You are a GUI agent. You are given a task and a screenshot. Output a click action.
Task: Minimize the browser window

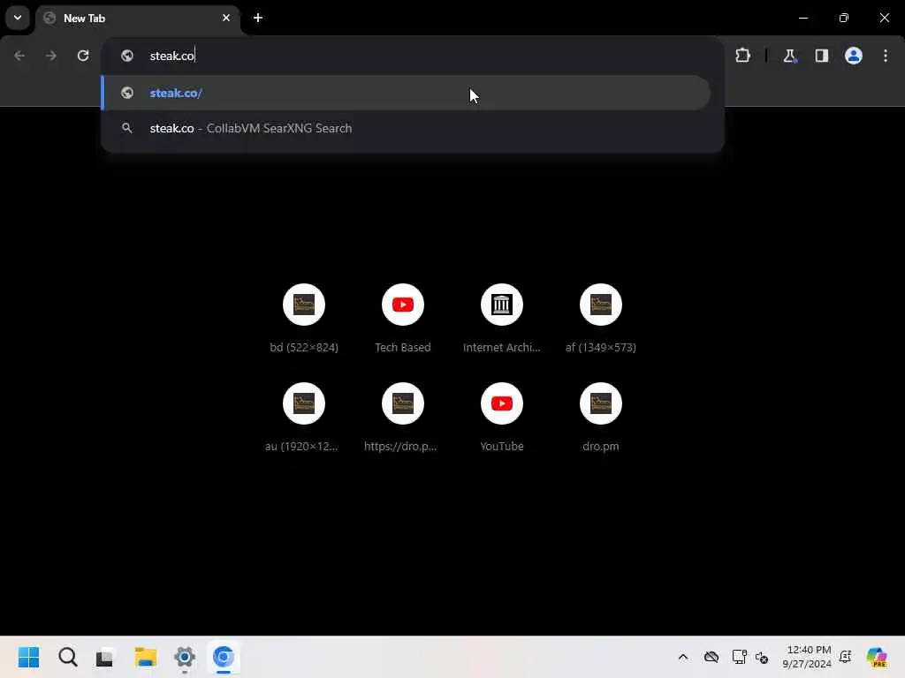803,18
